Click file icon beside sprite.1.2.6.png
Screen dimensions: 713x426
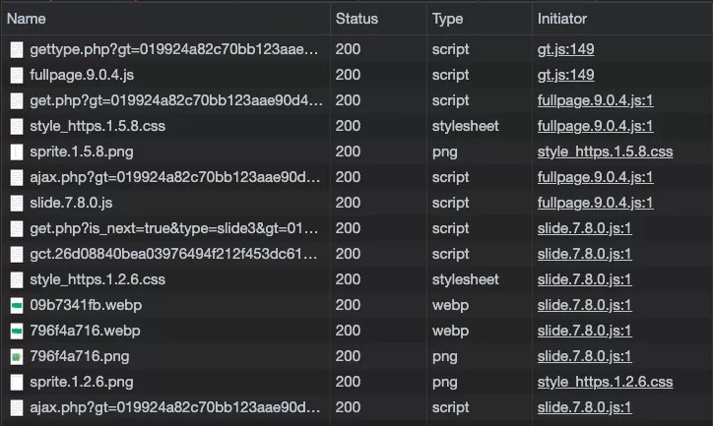click(x=17, y=382)
